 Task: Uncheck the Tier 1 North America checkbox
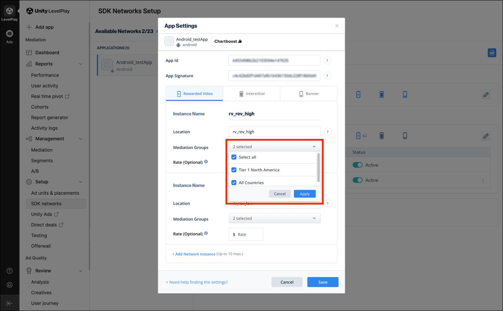pyautogui.click(x=234, y=170)
